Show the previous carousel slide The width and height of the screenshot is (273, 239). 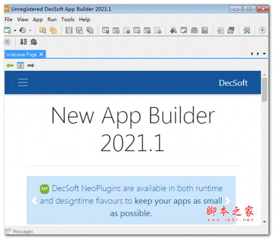pyautogui.click(x=34, y=201)
